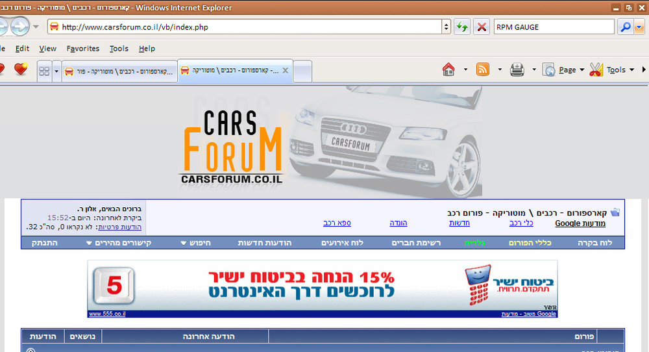Open the Tools command bar menu
The width and height of the screenshot is (649, 352).
[x=612, y=69]
